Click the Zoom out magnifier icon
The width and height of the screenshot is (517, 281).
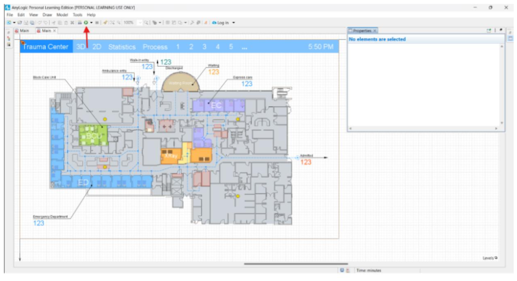[118, 23]
